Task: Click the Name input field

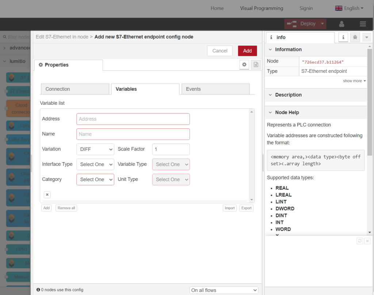Action: 133,134
